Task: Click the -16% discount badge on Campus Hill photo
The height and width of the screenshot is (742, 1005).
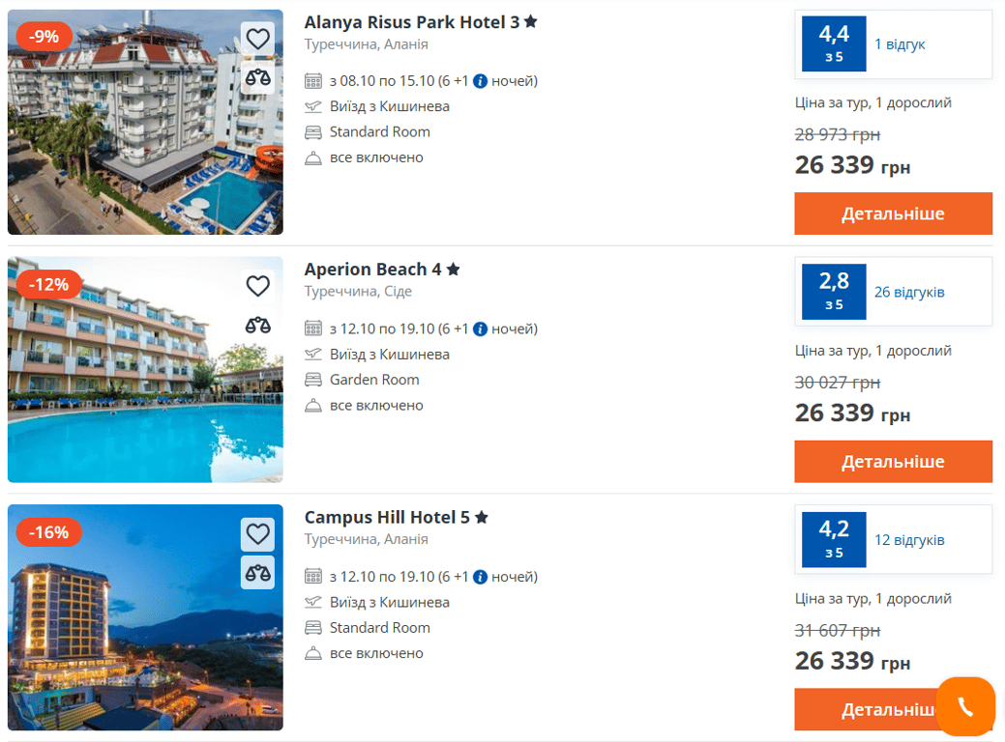Action: (x=48, y=531)
